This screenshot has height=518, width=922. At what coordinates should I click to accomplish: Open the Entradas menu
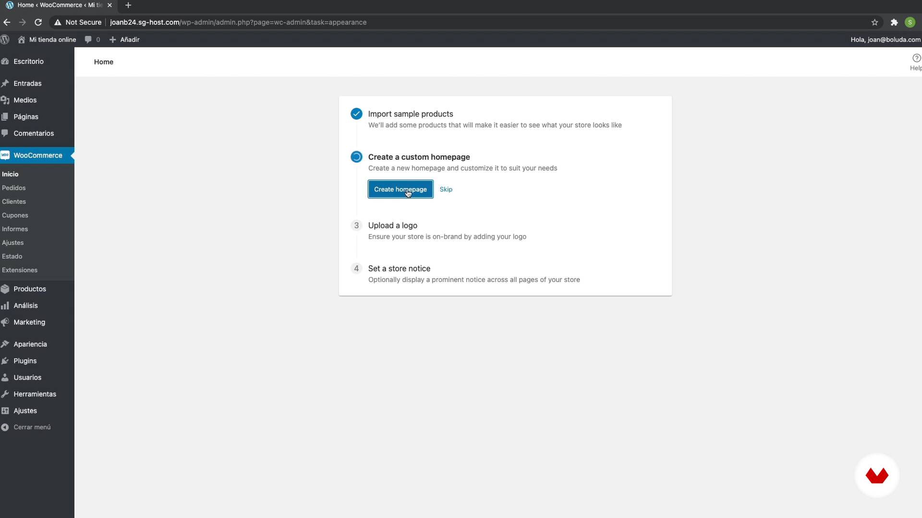(27, 83)
